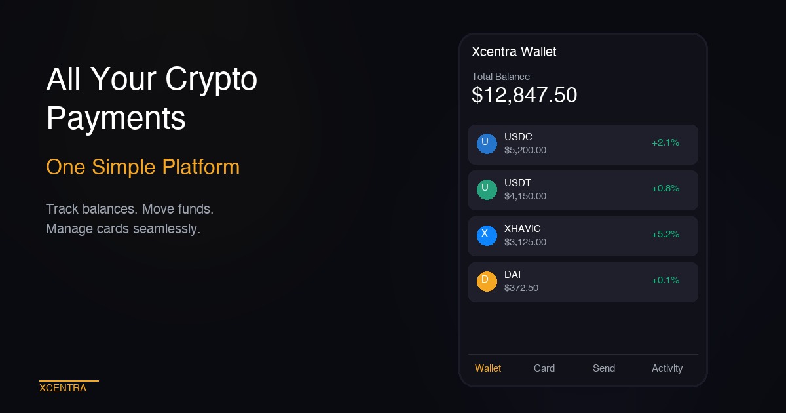Click the XCENTRA logo at bottom left

pos(64,387)
